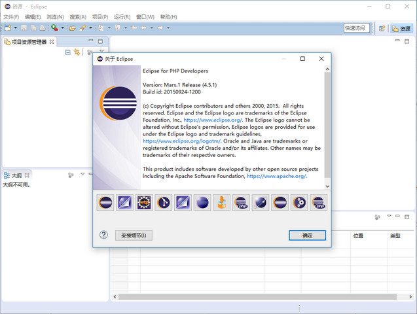Click the Git branch feature icon
The height and width of the screenshot is (314, 417).
(x=164, y=203)
